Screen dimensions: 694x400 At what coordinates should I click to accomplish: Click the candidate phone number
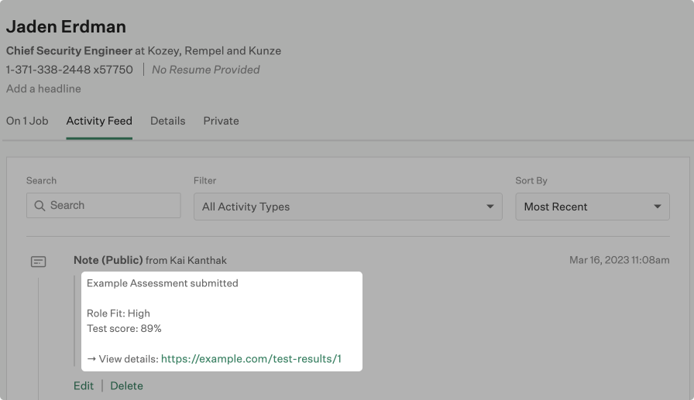click(x=70, y=70)
